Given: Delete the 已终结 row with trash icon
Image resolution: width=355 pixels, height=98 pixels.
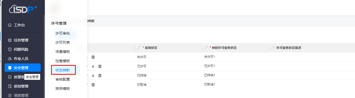Looking at the screenshot, I should click(x=100, y=75).
